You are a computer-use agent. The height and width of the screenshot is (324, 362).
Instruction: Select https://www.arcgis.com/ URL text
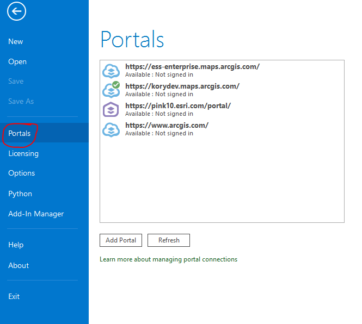167,126
